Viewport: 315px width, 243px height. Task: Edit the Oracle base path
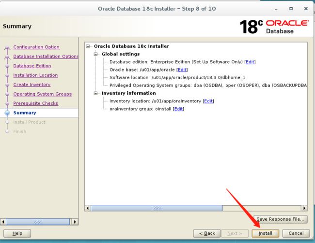[182, 70]
